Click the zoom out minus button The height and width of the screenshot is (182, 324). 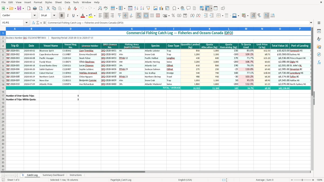(x=292, y=180)
